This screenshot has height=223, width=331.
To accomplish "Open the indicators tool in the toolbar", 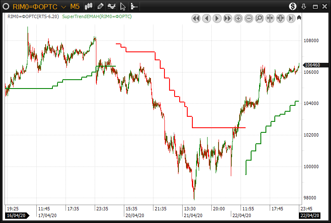I will pos(112,6).
